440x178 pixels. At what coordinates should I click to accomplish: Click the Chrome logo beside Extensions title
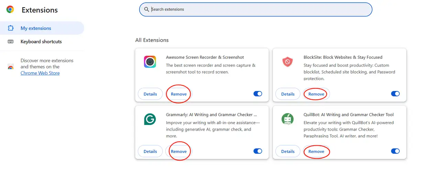click(10, 10)
